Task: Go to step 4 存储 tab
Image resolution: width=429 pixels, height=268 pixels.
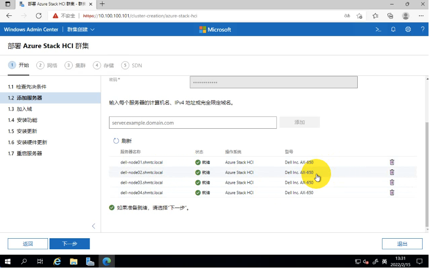Action: pos(104,65)
